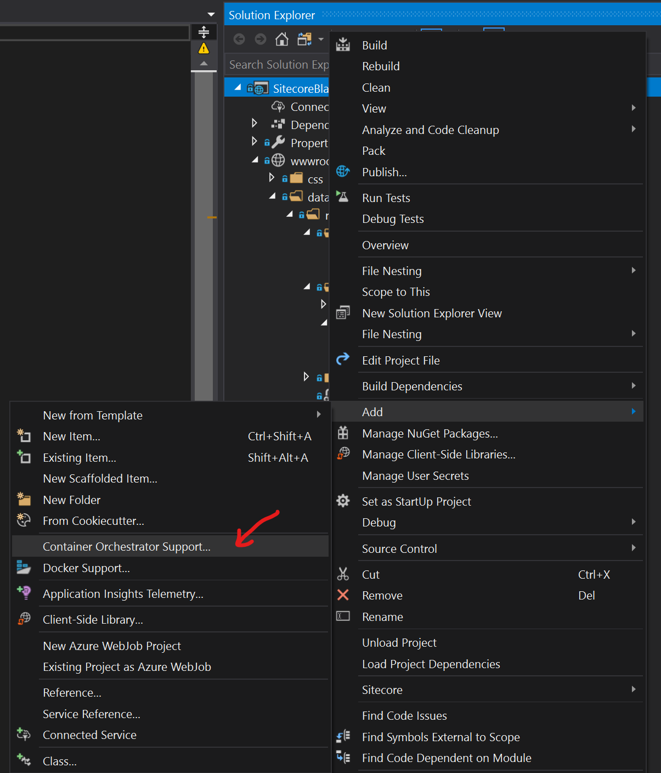Click the Publish globe icon

(x=343, y=172)
